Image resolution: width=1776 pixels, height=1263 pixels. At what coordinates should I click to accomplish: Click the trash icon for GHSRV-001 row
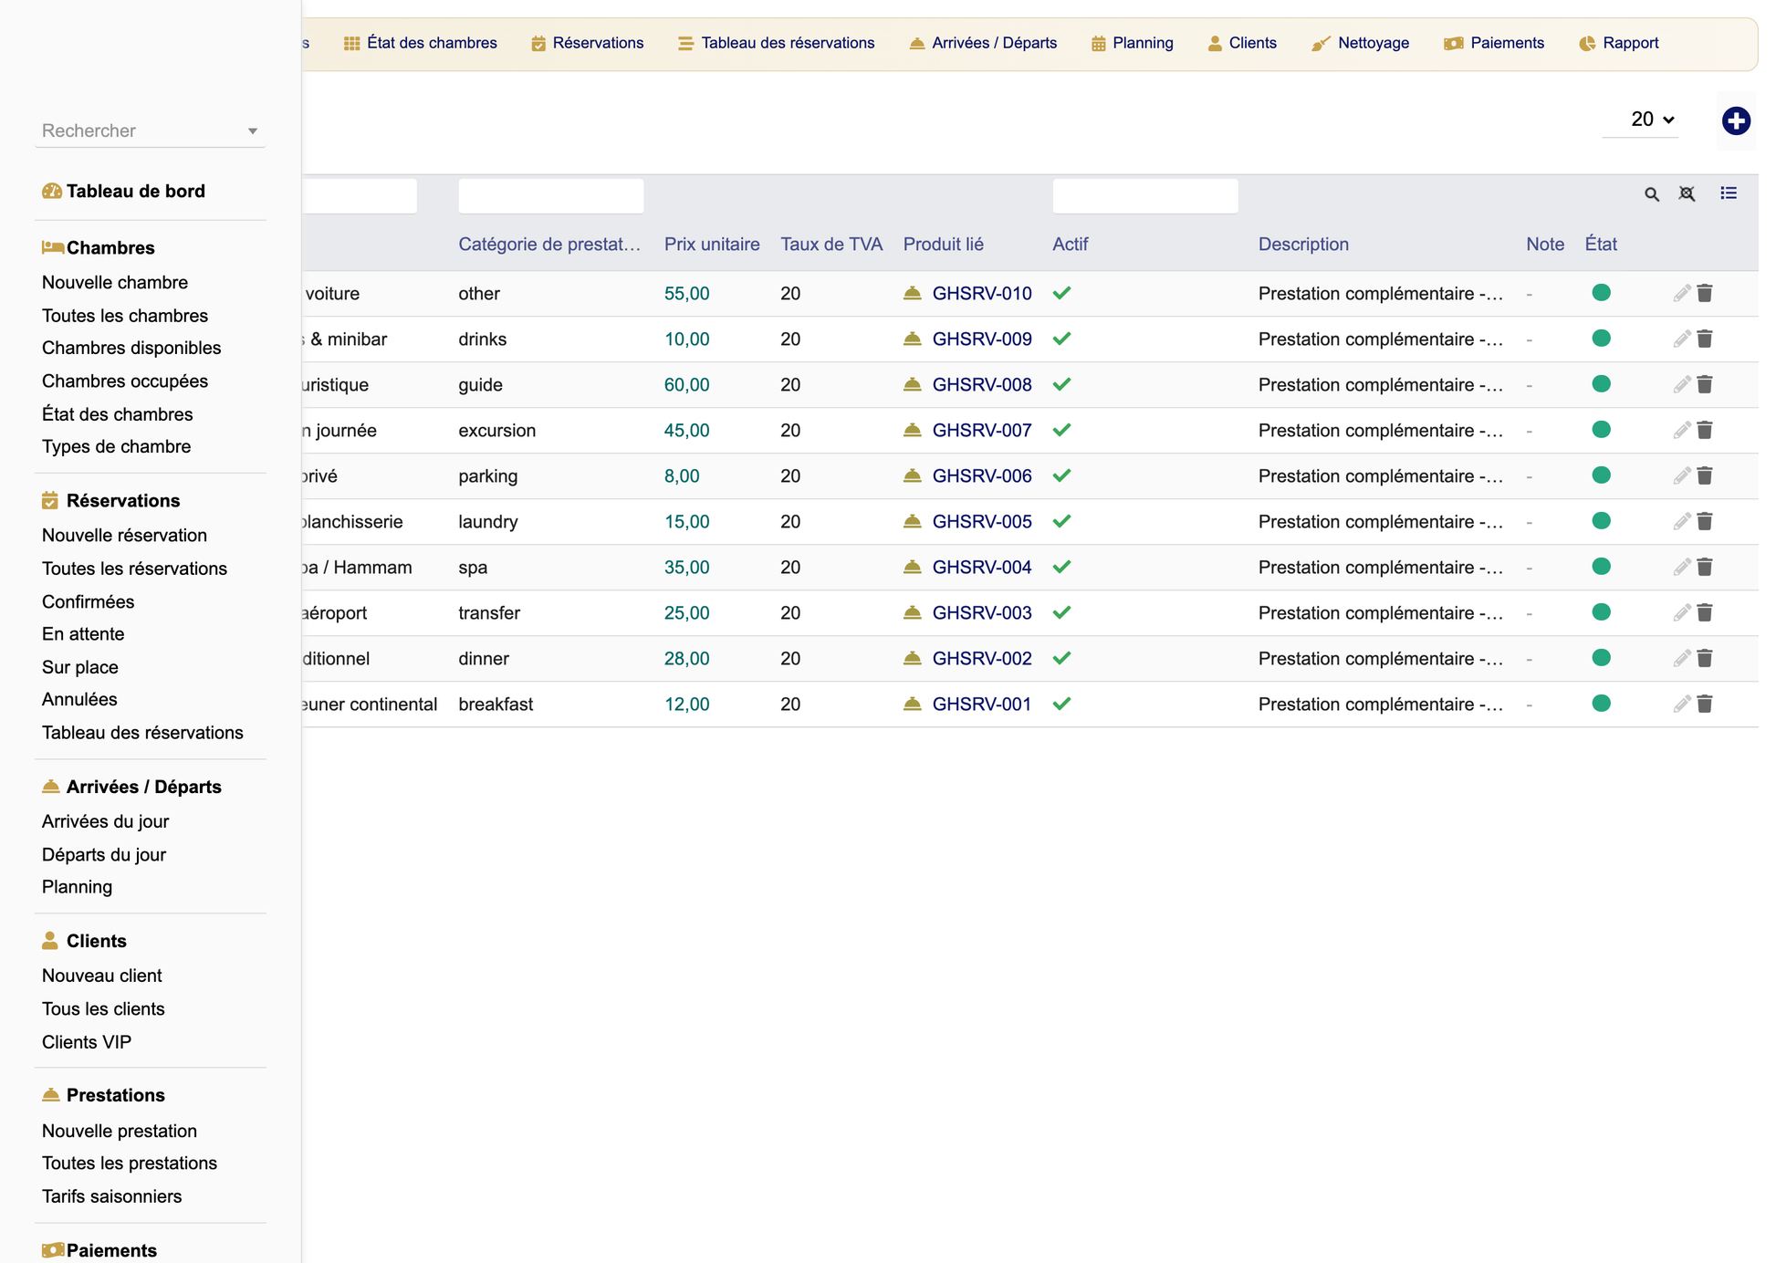1704,704
